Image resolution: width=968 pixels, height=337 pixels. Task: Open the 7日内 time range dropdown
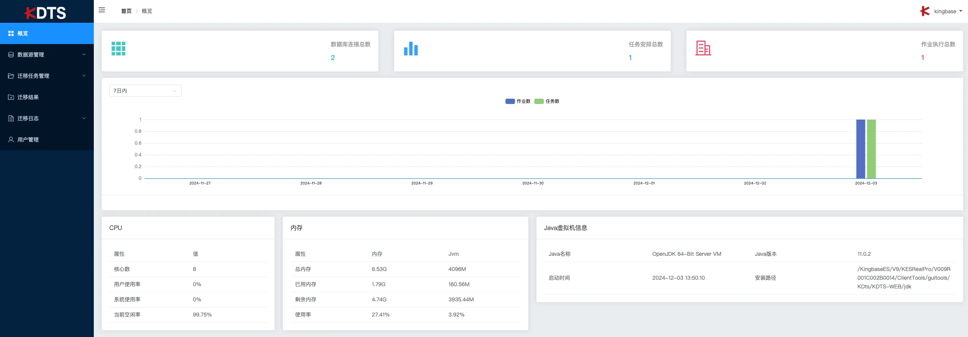click(x=145, y=91)
